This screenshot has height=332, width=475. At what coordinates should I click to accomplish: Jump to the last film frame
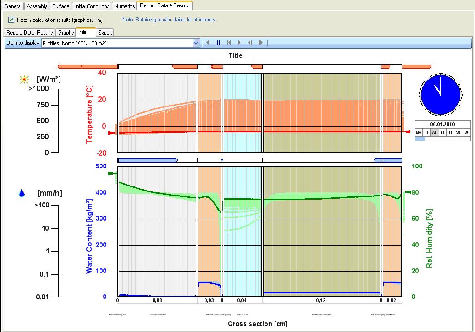click(240, 43)
